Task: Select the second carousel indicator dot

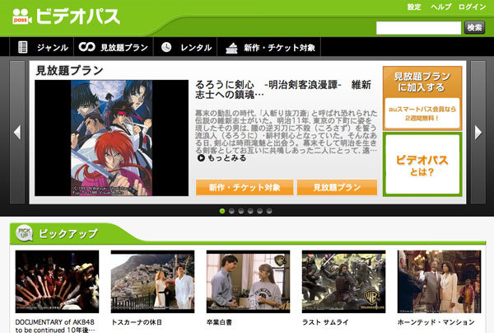Action: (231, 211)
